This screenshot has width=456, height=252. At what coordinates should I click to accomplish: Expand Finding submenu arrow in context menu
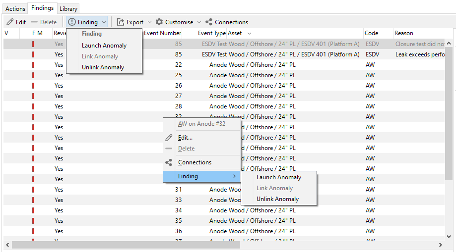point(234,176)
